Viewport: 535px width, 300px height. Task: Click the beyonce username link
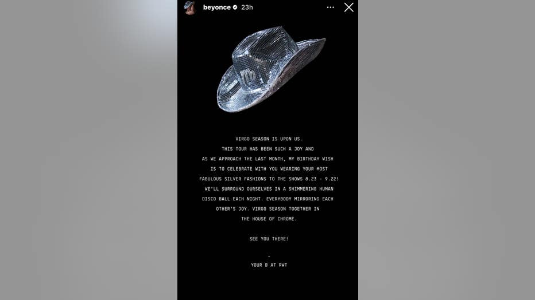pos(216,7)
